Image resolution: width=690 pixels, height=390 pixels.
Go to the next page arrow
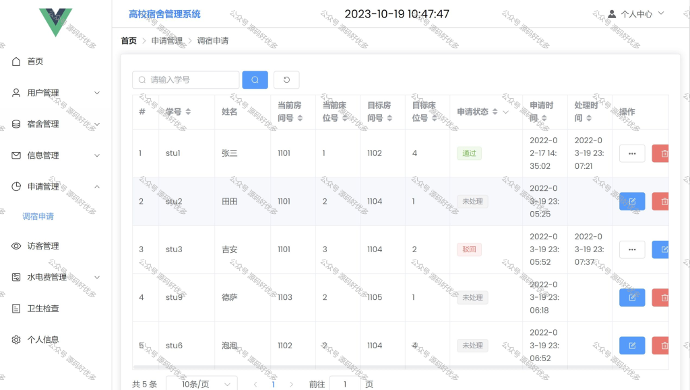tap(291, 385)
